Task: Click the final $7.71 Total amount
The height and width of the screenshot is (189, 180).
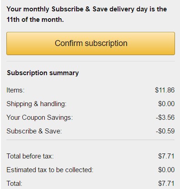Action: click(x=166, y=184)
